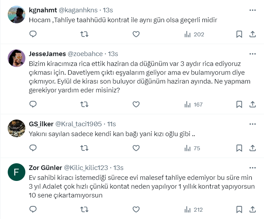Reply to JesseJames's tweet

(x=33, y=104)
